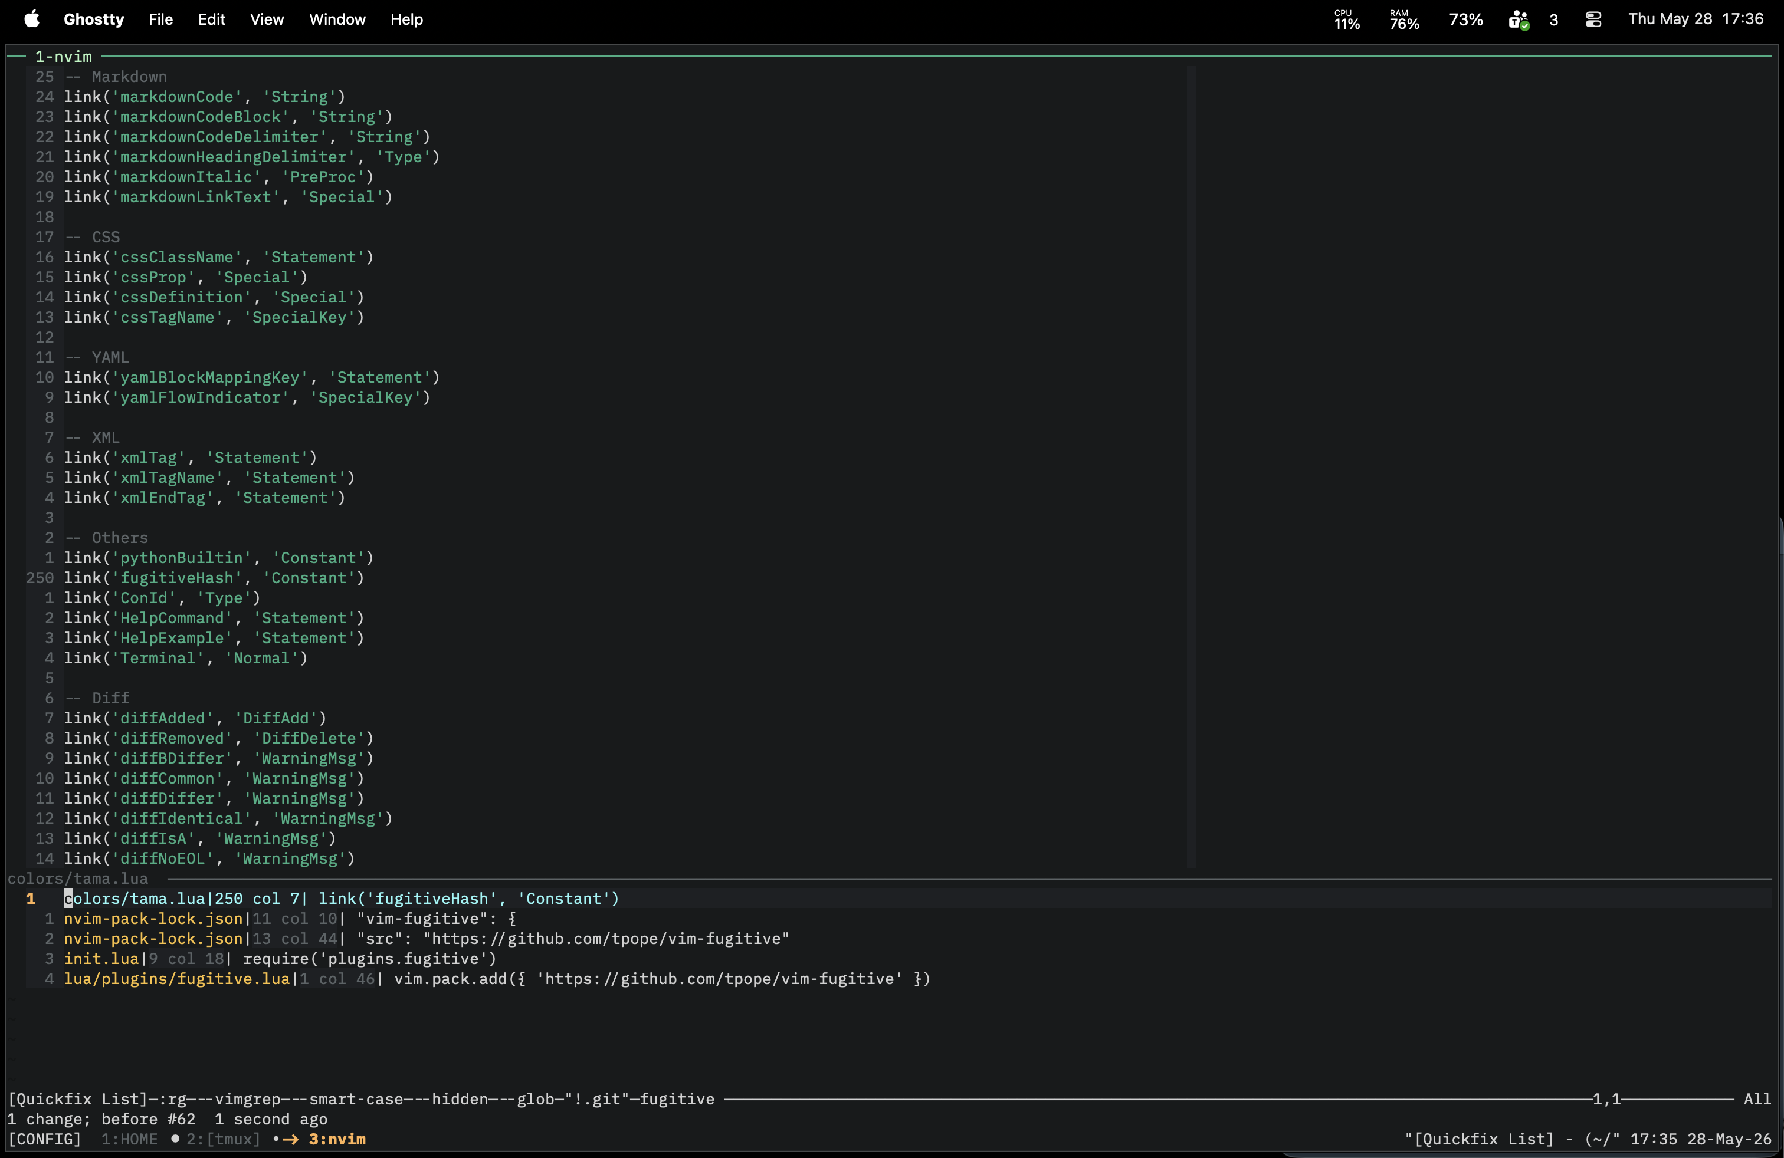Click the RAM usage indicator
The width and height of the screenshot is (1784, 1158).
(x=1404, y=19)
